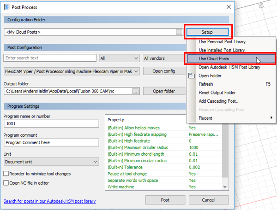Click the property list vertical scrollbar
The width and height of the screenshot is (277, 210).
pos(225,152)
